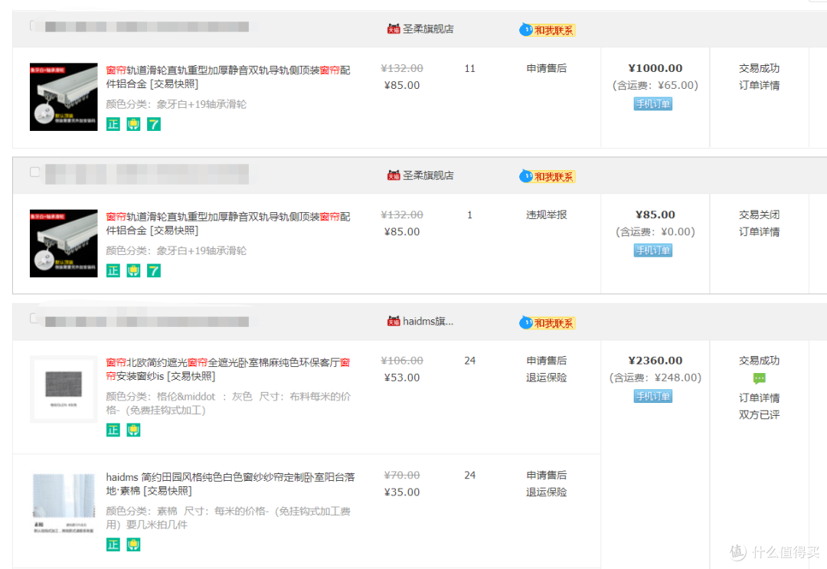Click green comment bubble icon under 交易成功

coord(759,378)
